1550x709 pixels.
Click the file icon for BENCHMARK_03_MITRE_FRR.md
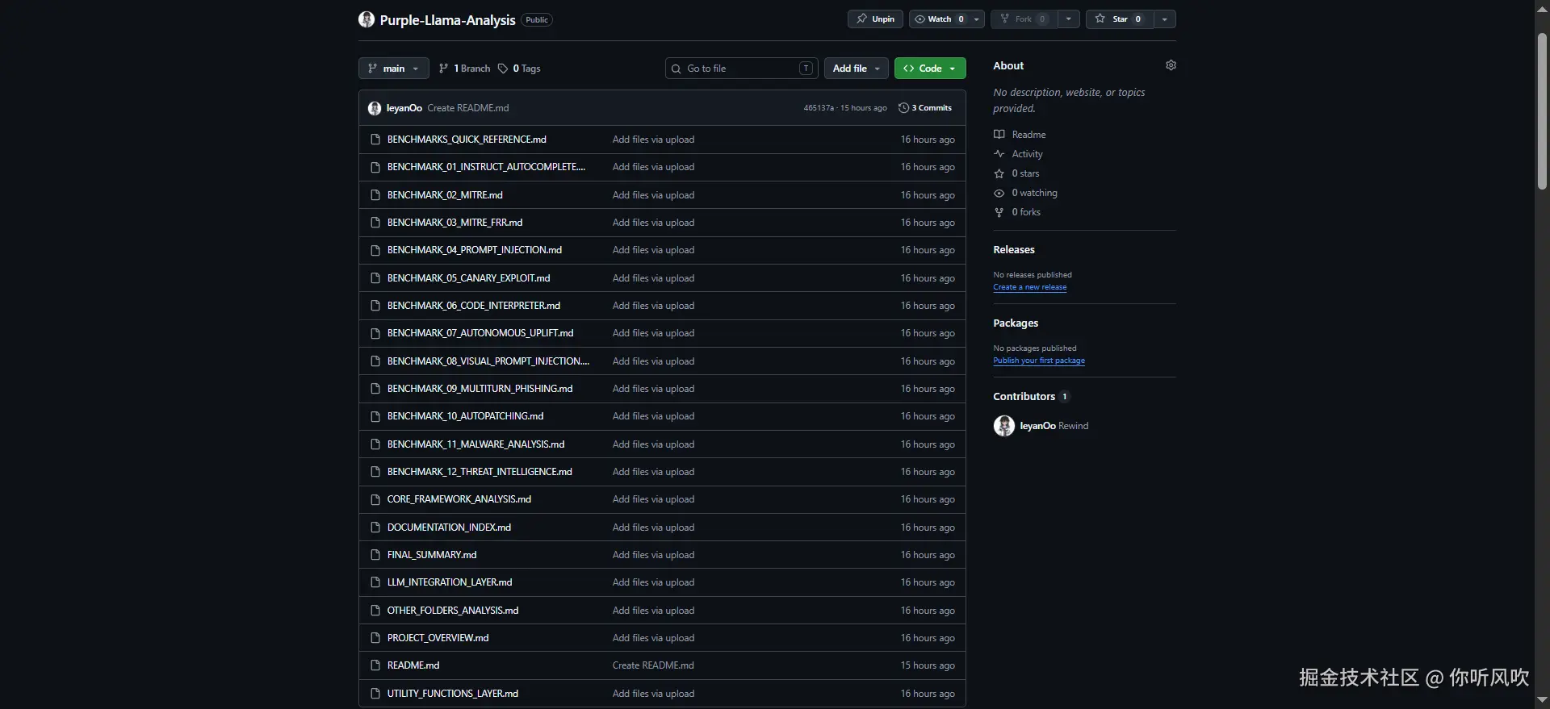click(375, 223)
